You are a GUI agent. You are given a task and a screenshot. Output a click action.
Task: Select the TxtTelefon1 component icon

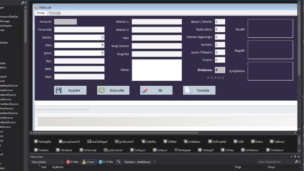[x=268, y=150]
